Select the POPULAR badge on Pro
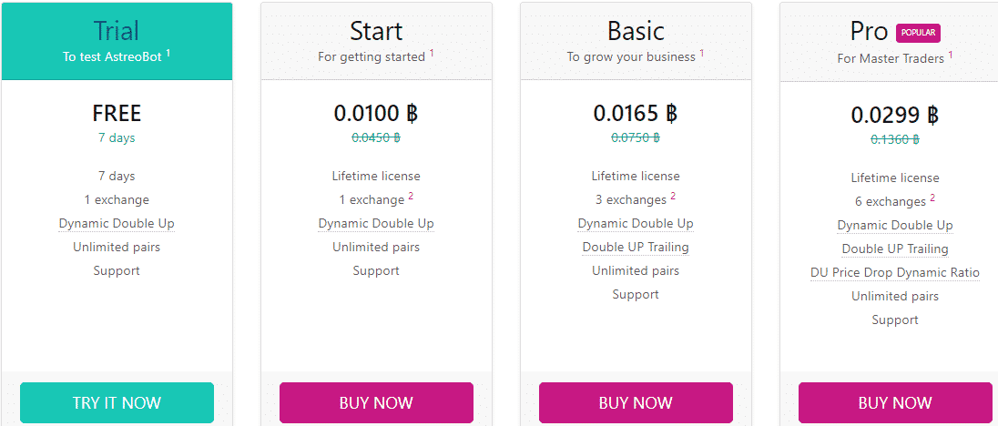This screenshot has width=998, height=426. (x=918, y=33)
